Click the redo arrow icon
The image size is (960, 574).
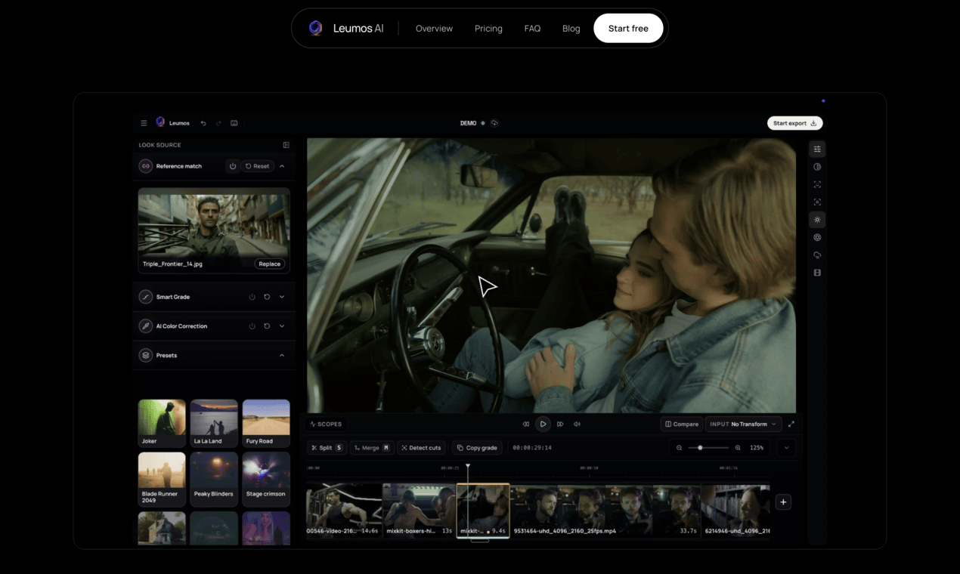[218, 123]
